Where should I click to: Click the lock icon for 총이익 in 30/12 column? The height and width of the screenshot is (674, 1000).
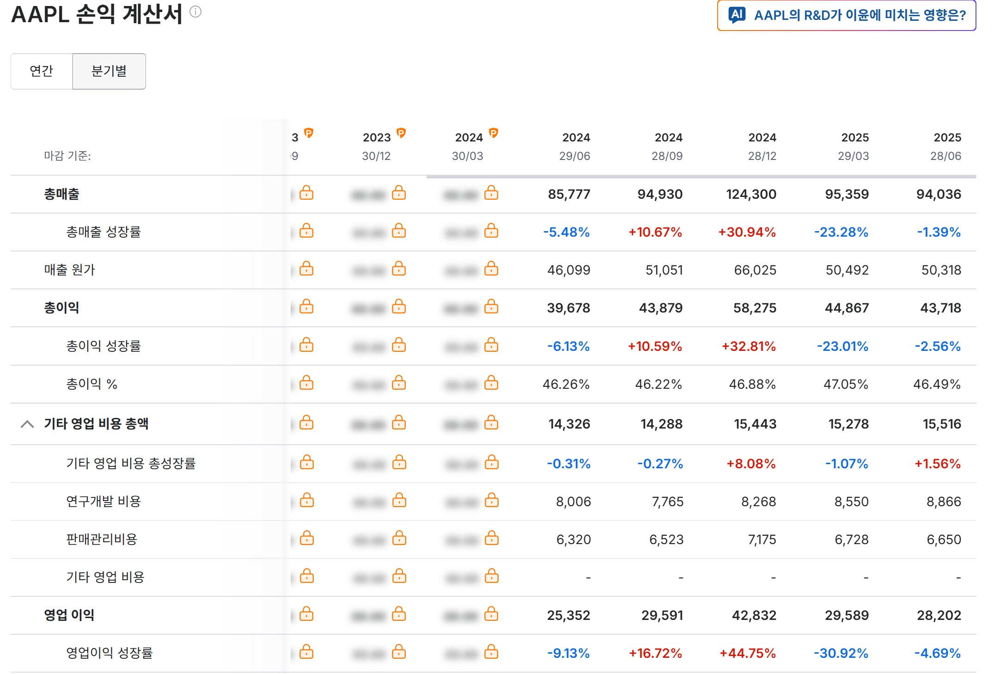click(x=399, y=306)
